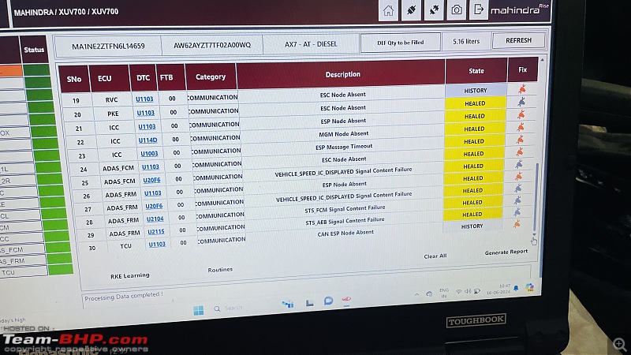The image size is (631, 355).
Task: Open DTC link U2104
Action: coord(155,219)
